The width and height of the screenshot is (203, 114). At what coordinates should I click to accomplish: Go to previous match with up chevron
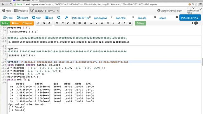click(x=91, y=23)
